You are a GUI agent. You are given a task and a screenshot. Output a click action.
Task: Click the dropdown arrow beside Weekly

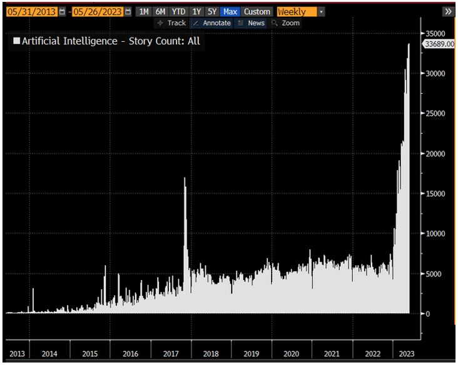coord(322,12)
